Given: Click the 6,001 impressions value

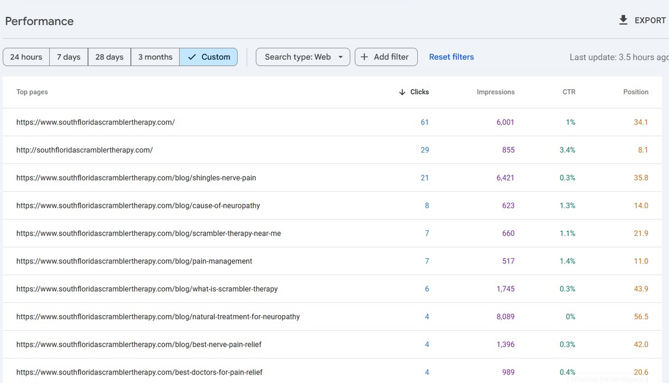Looking at the screenshot, I should tap(505, 122).
